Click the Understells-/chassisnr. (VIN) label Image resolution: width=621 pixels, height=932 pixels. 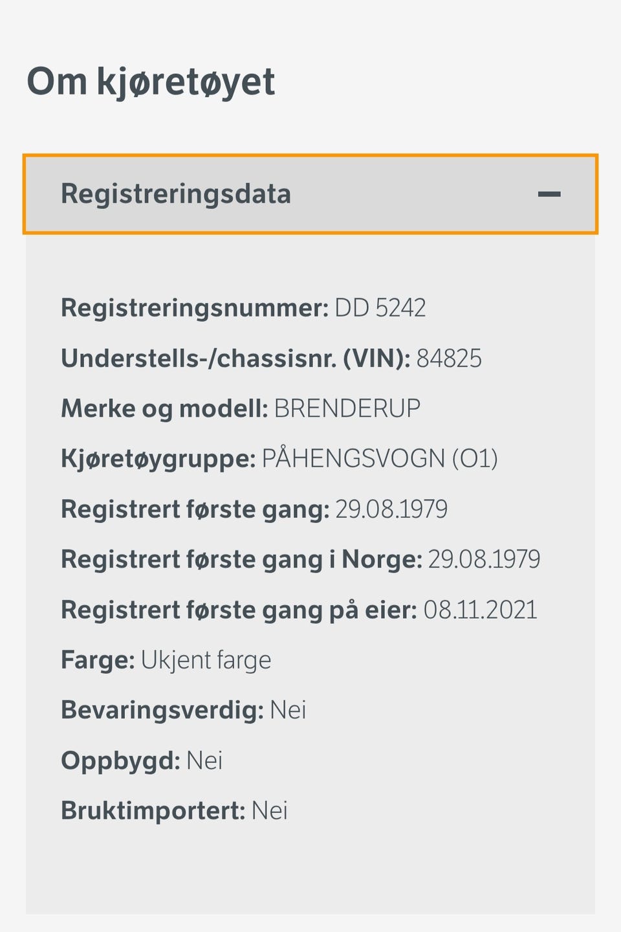click(x=235, y=359)
